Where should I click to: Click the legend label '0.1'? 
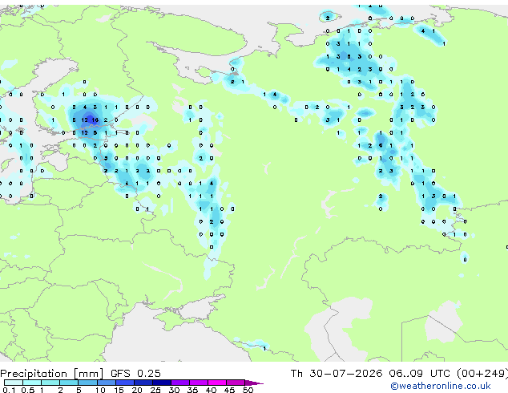coord(9,390)
